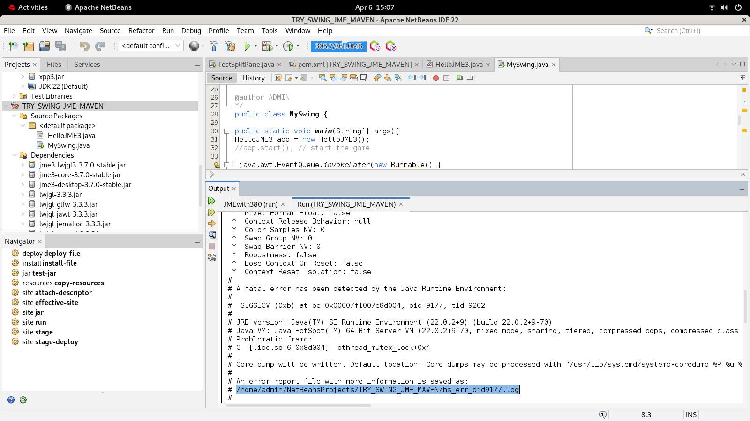The height and width of the screenshot is (421, 750).
Task: Click the Comment lines icon in editor toolbar
Action: 460,78
